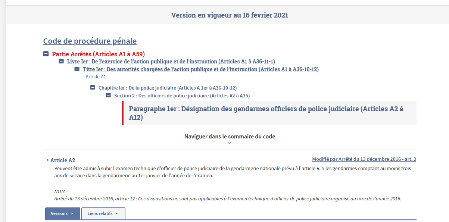Screen dimensions: 449x222
Task: Expand Naviguer dans le sommaire du code
Action: pos(230,137)
